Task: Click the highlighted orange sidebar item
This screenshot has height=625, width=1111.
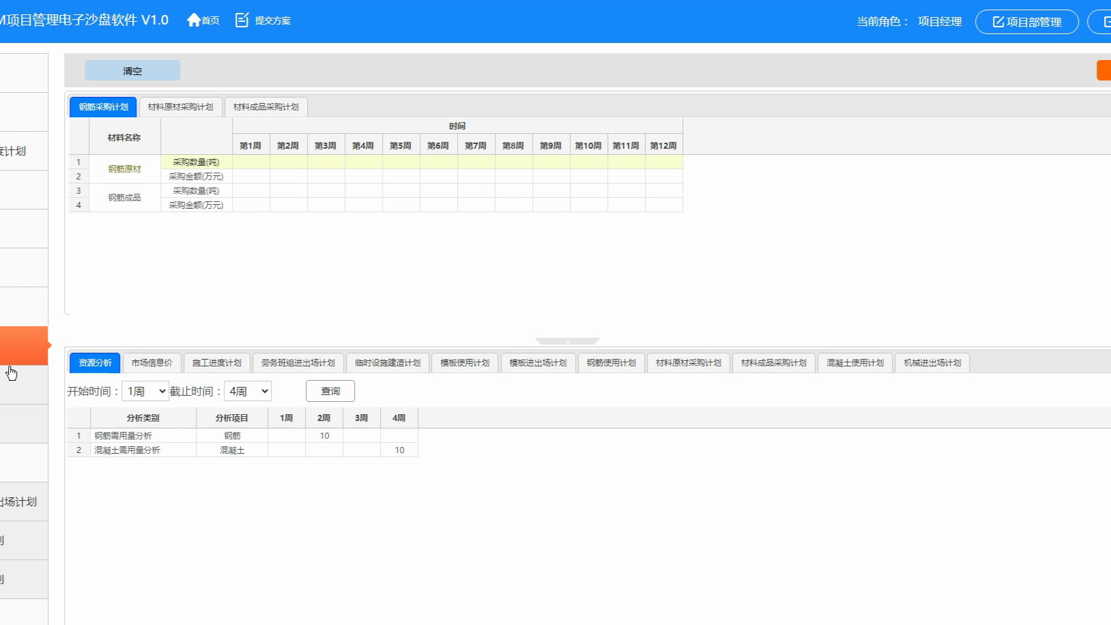Action: point(24,345)
